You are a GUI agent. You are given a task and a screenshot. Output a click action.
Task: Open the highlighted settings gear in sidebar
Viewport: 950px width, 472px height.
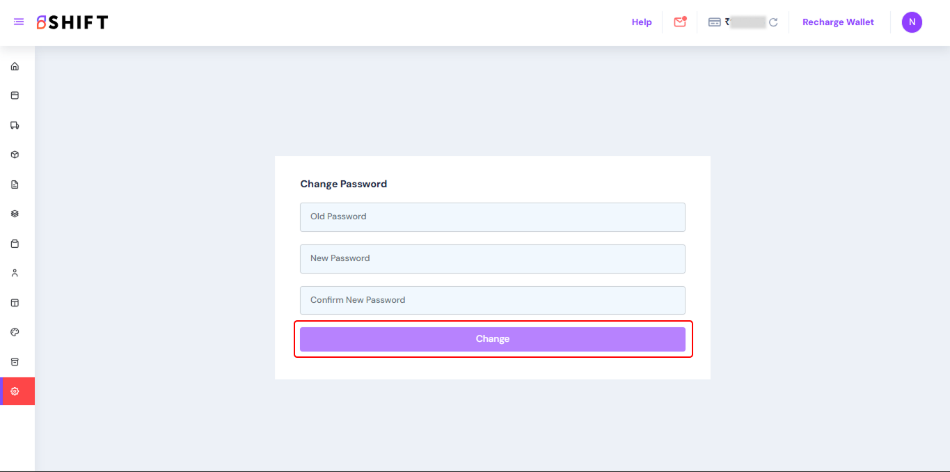click(x=15, y=391)
